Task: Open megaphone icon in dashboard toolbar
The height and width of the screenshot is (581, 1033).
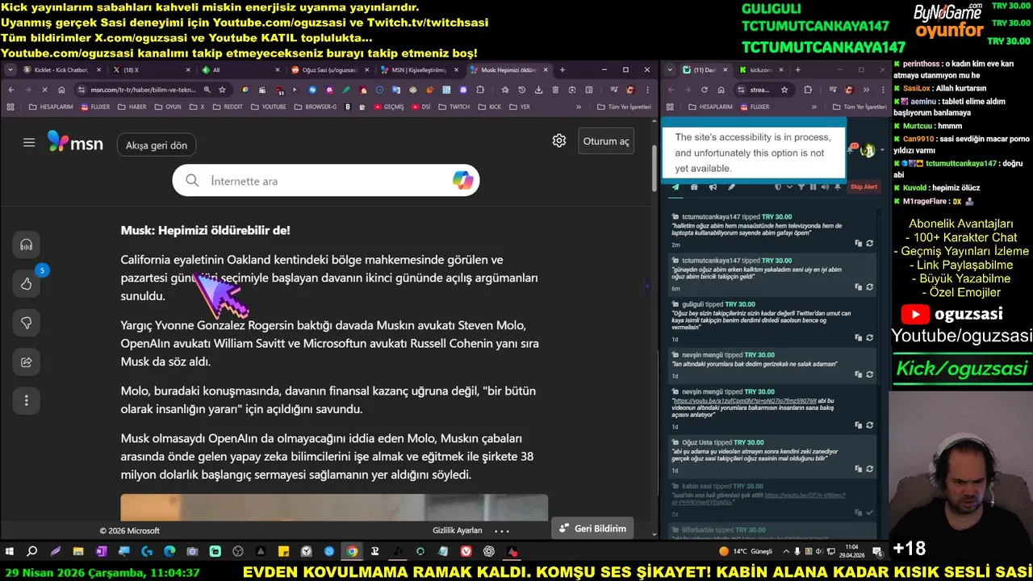Action: pyautogui.click(x=713, y=187)
